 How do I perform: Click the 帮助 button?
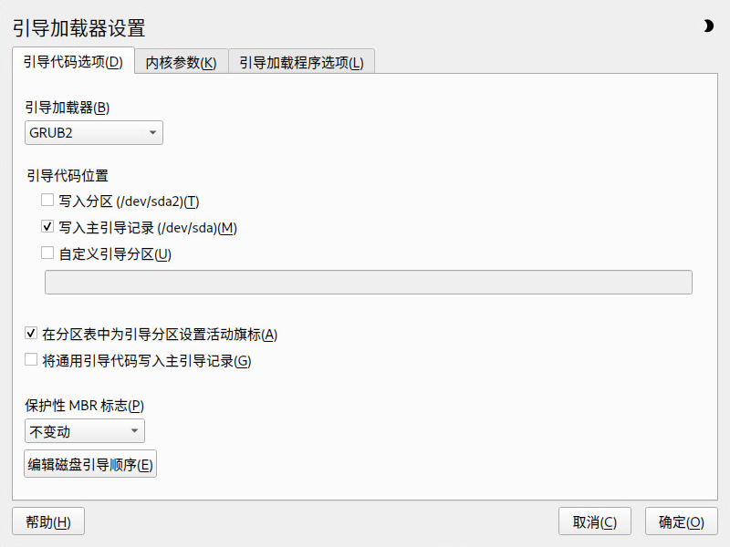[48, 521]
